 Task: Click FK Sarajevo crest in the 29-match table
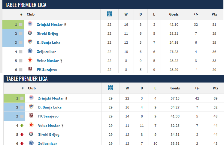click(31, 116)
